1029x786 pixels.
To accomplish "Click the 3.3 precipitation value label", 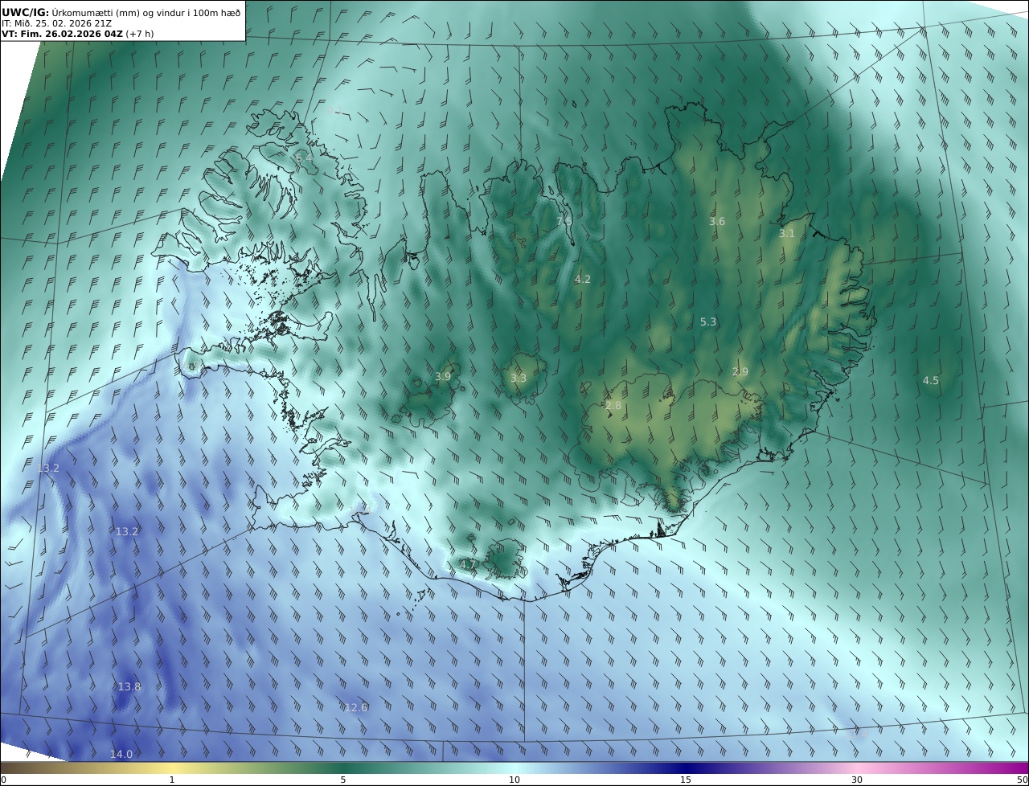I will pos(519,378).
